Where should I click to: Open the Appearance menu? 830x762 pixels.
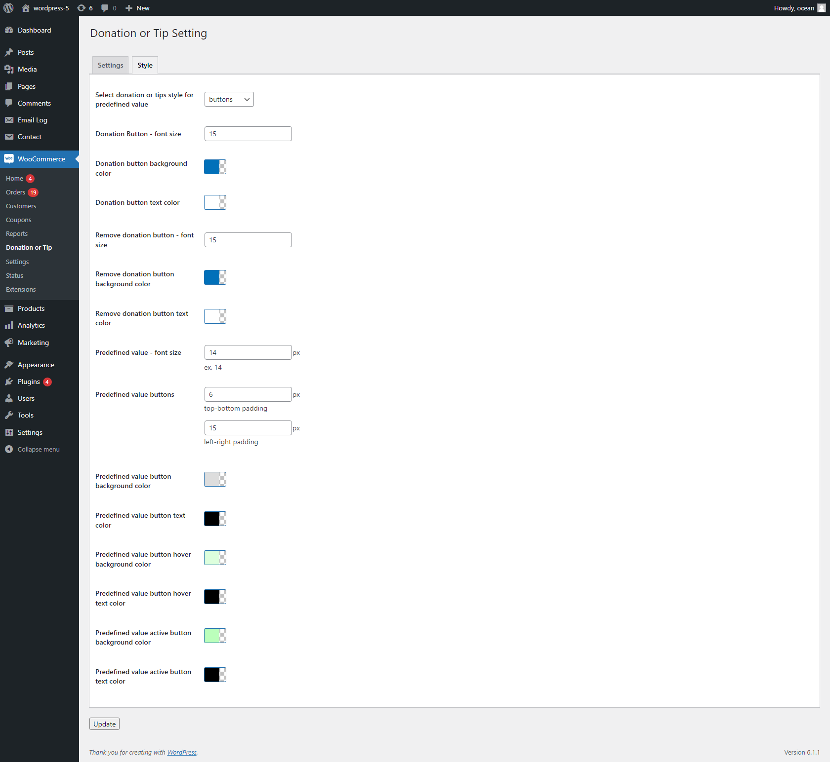[x=35, y=364]
